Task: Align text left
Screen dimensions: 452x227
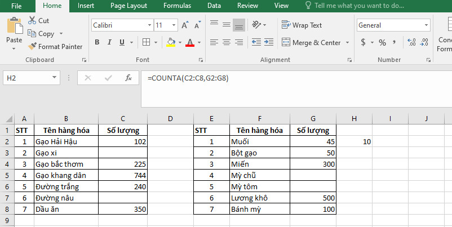Action: (214, 42)
